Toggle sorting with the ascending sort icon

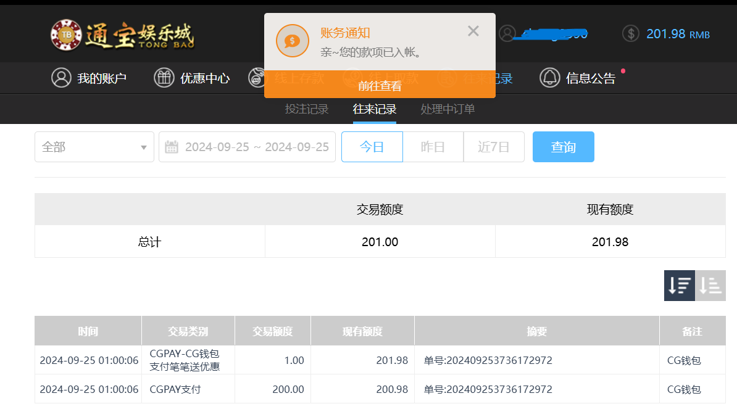click(710, 286)
